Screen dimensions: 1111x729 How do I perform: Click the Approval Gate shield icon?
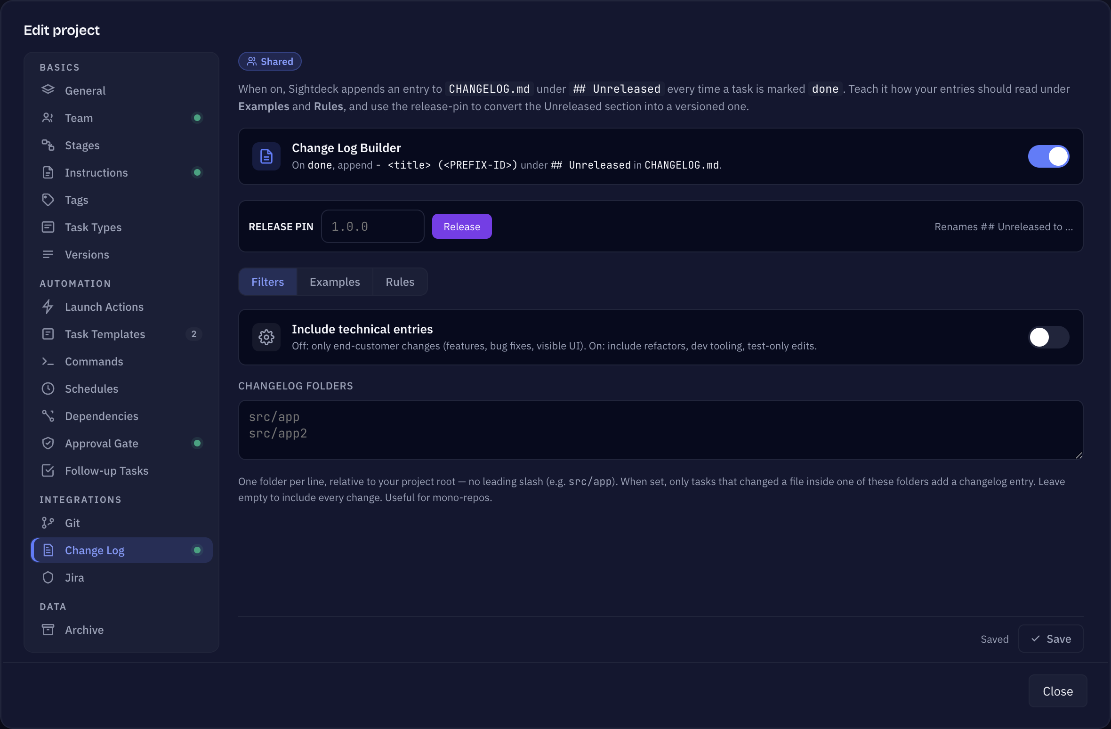point(48,443)
